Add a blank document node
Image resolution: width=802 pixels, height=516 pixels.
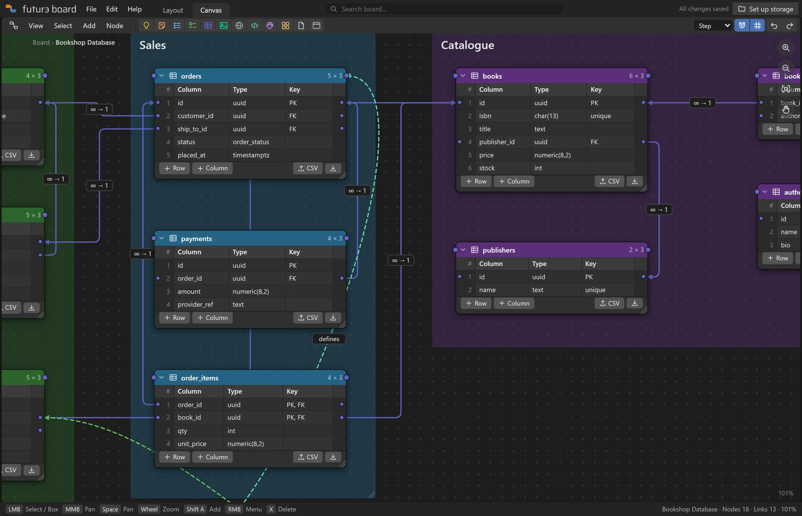(x=301, y=26)
